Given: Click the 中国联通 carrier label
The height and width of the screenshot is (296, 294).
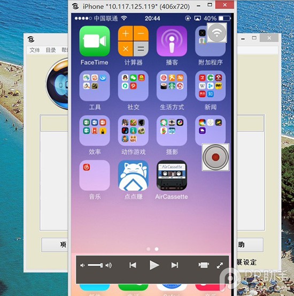Looking at the screenshot, I should (106, 18).
